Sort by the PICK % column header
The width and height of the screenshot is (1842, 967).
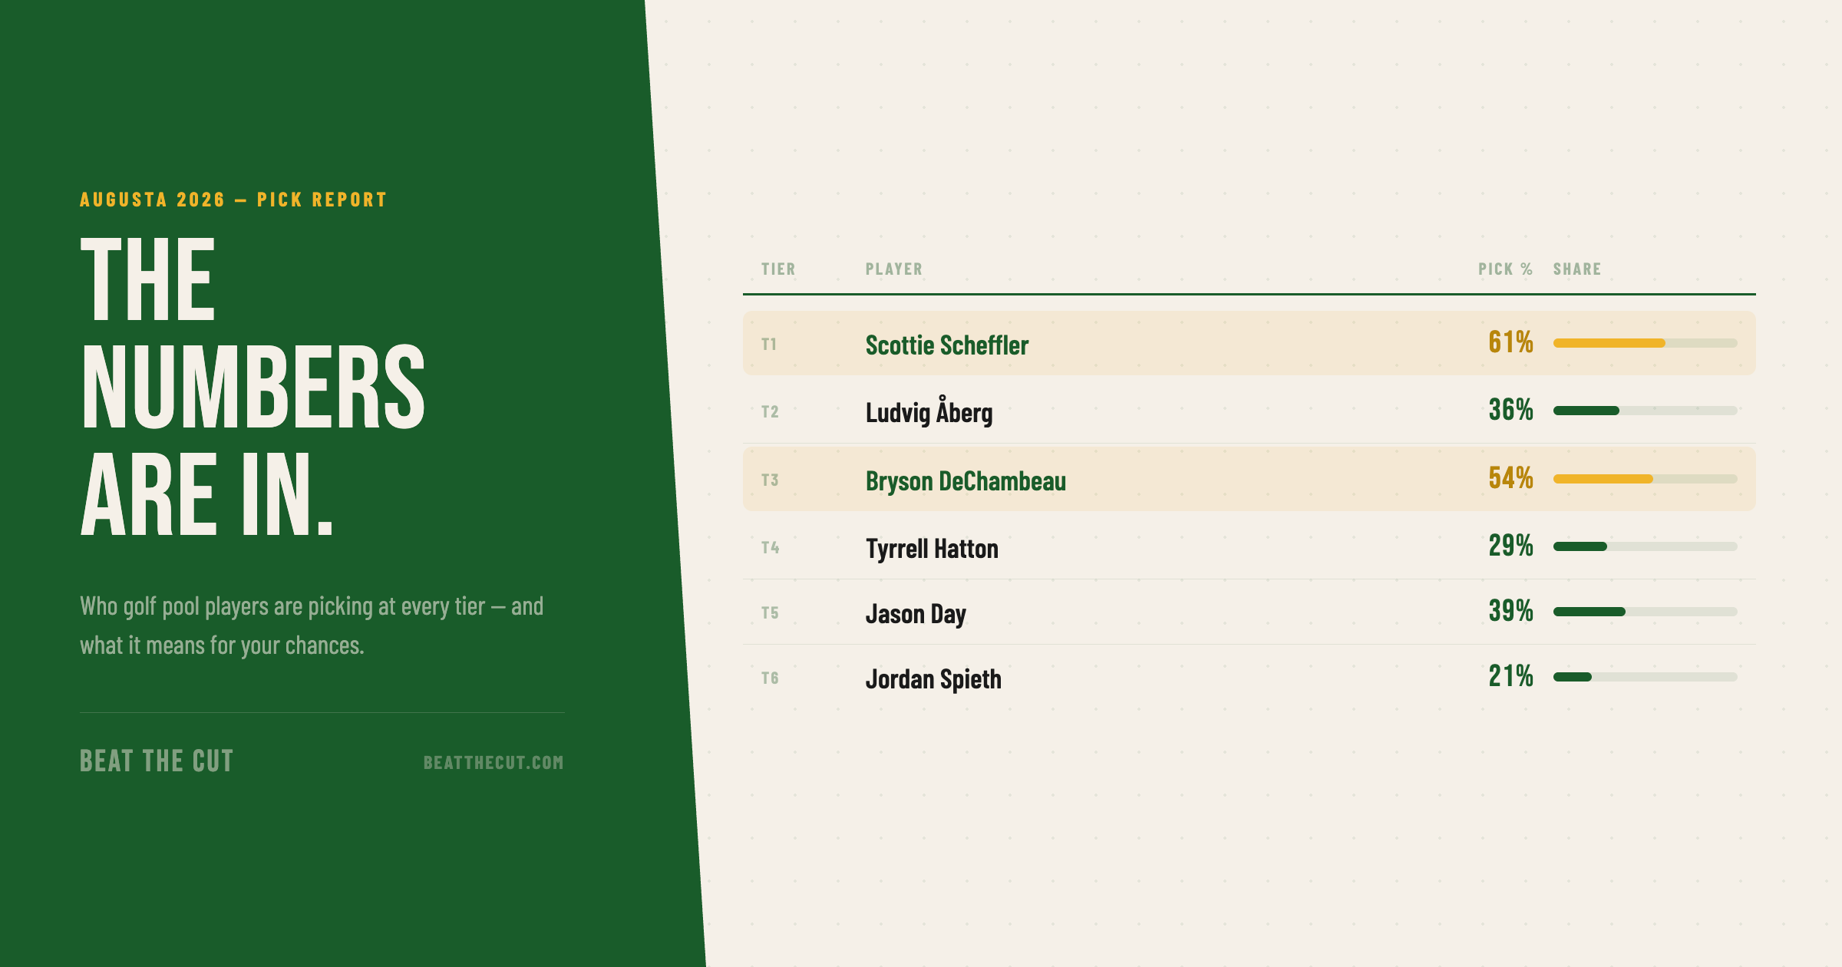(1505, 269)
